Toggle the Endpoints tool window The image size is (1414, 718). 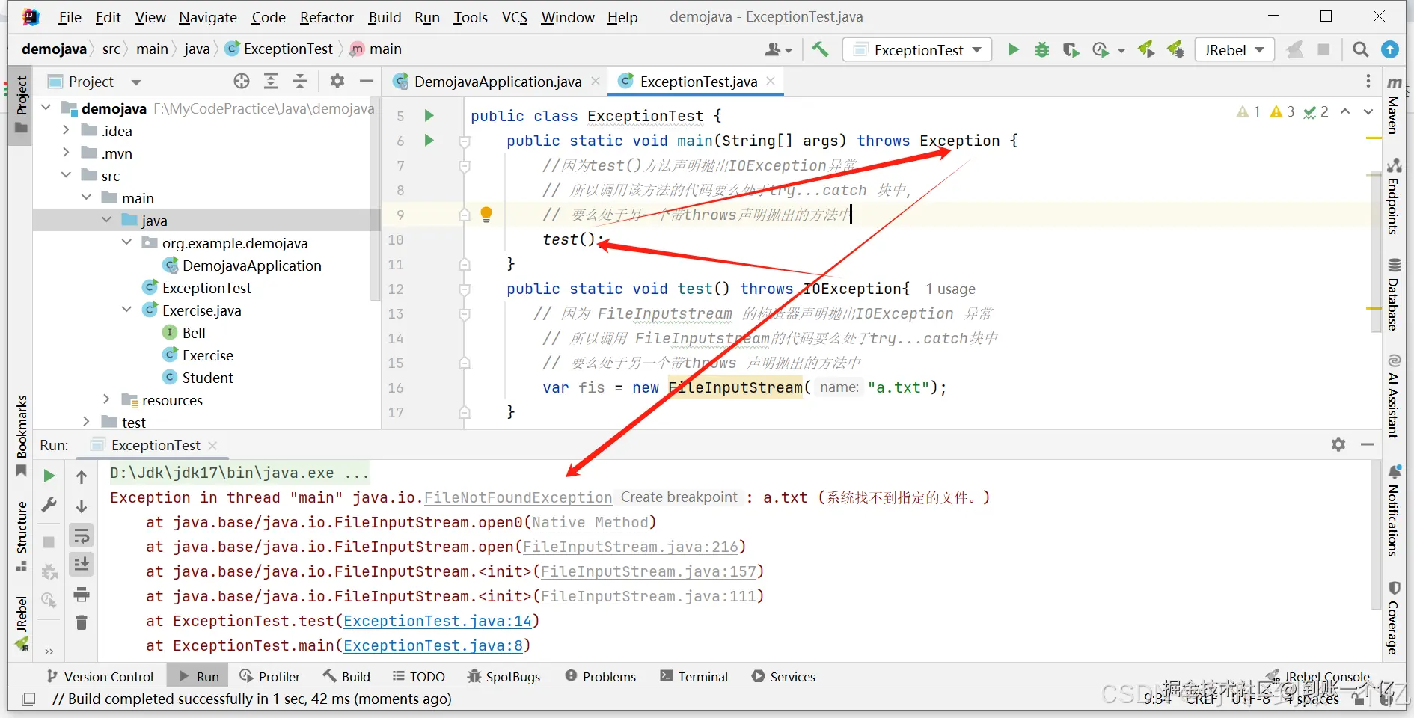coord(1394,196)
